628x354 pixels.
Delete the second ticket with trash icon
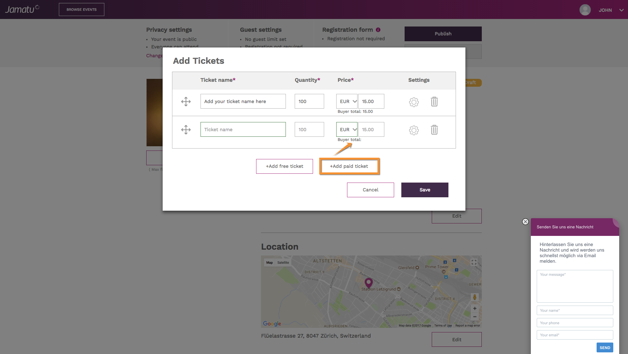tap(434, 130)
